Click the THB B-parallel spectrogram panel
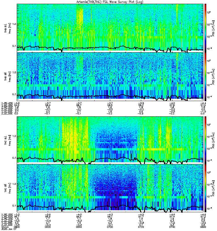217x231 pixels. point(110,77)
